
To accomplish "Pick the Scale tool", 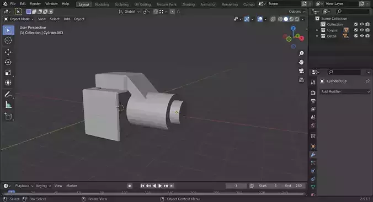I will pos(8,73).
